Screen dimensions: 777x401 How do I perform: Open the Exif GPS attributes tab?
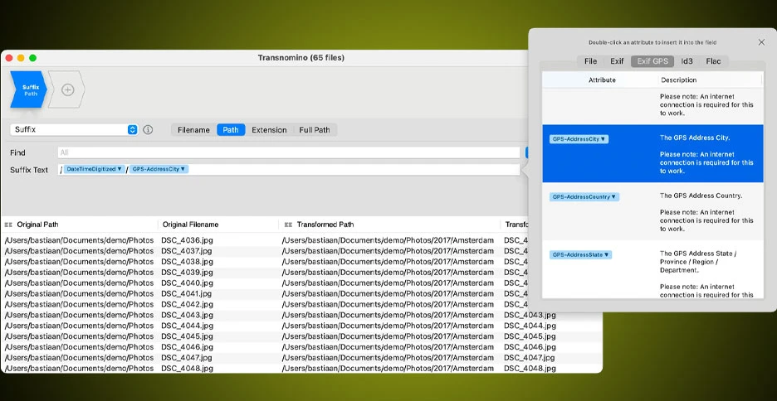click(652, 61)
